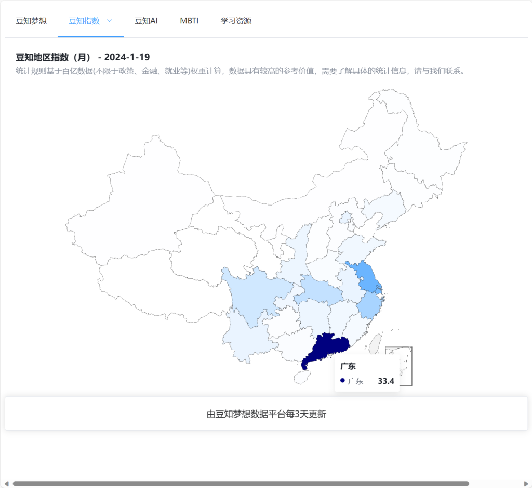
Task: Select the 豆知指数 tab
Action: (x=84, y=21)
